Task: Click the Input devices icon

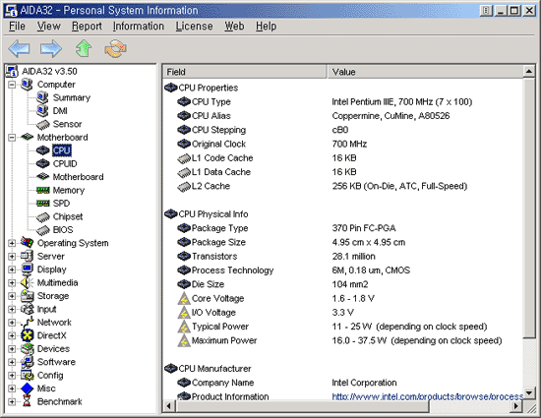Action: pyautogui.click(x=27, y=309)
